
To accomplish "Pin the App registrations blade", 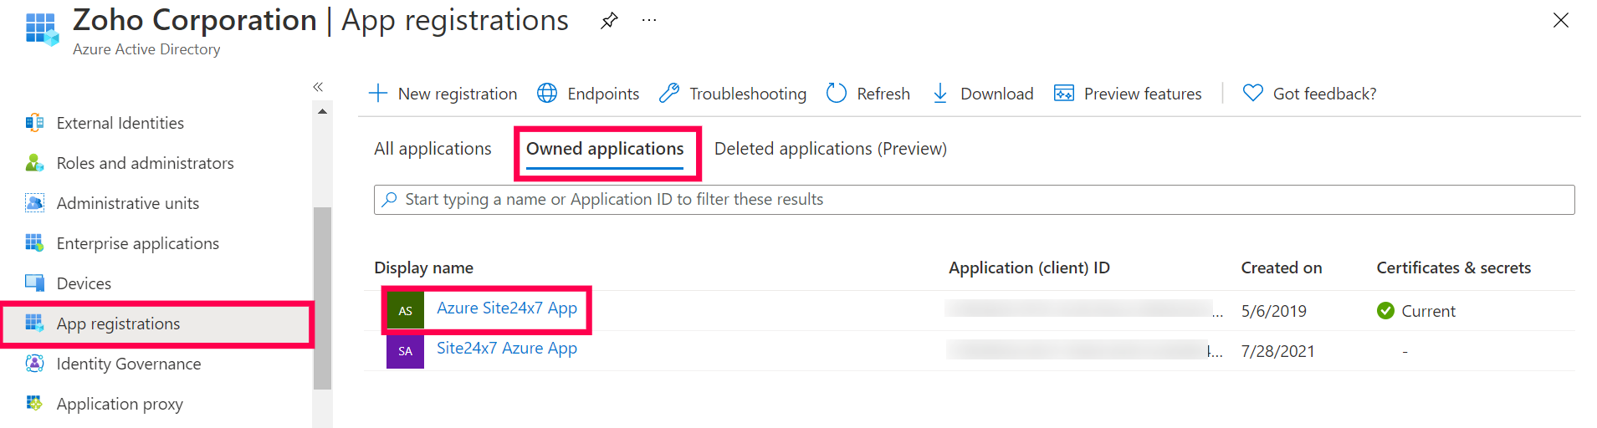I will [x=609, y=21].
